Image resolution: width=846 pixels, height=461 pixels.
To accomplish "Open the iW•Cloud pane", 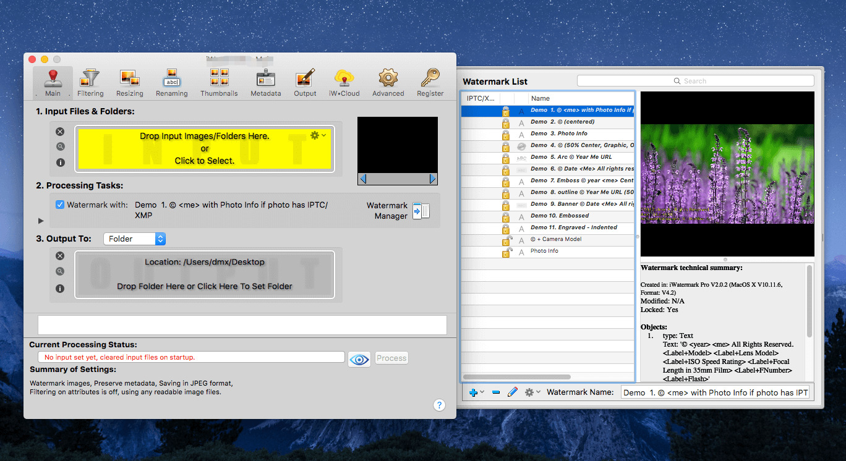I will [x=344, y=83].
